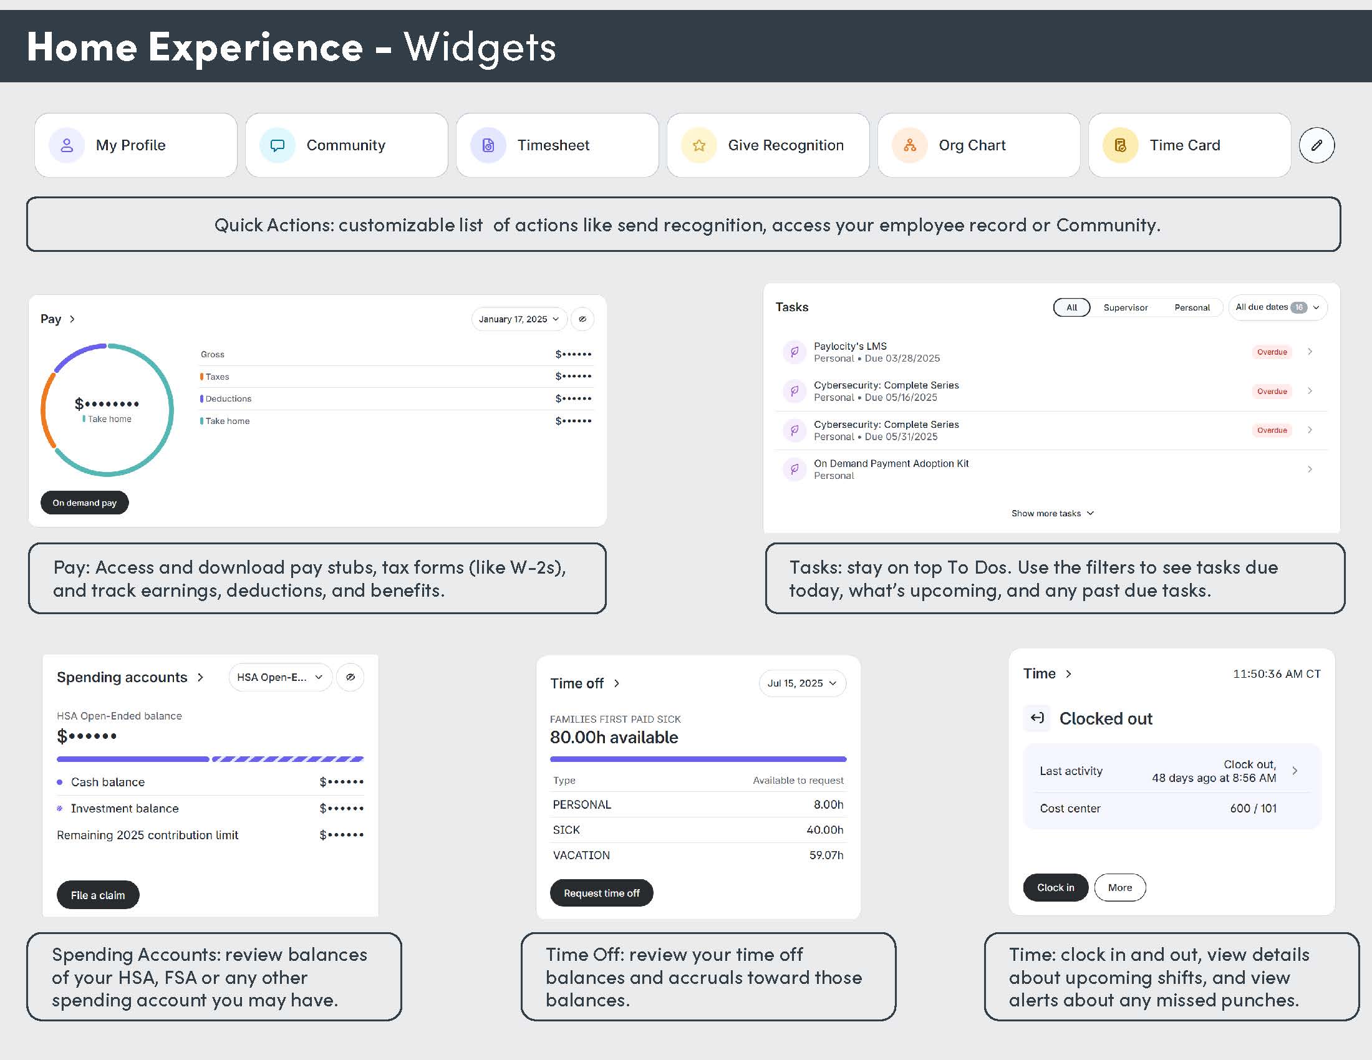Switch to Personal tasks tab
The image size is (1372, 1060).
pos(1192,307)
